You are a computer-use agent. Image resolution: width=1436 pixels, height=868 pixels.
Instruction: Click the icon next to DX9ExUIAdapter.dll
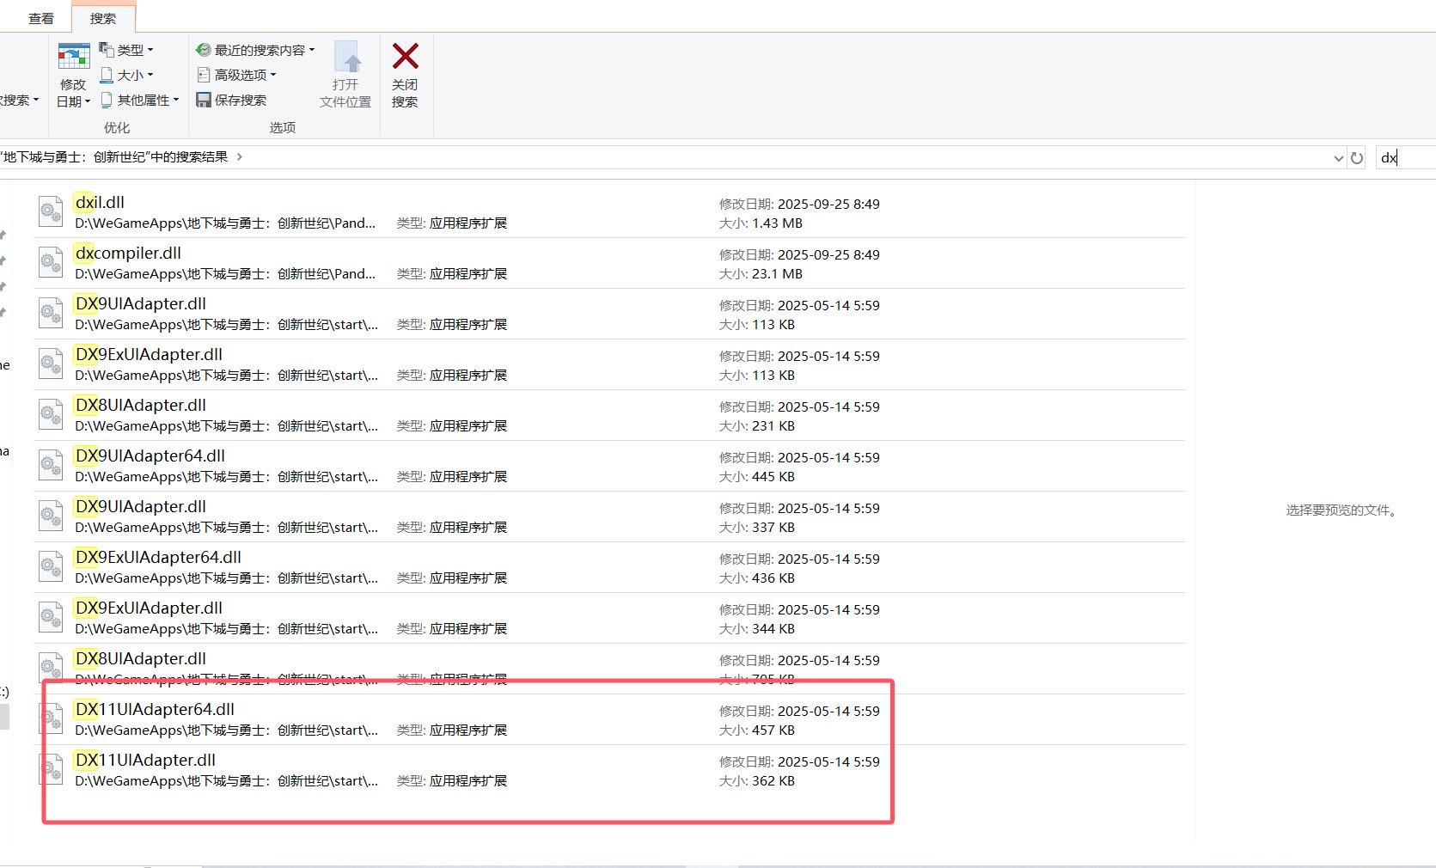click(x=50, y=364)
